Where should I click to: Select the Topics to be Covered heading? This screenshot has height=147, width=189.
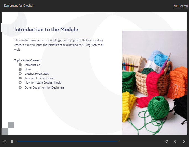coord(27,60)
